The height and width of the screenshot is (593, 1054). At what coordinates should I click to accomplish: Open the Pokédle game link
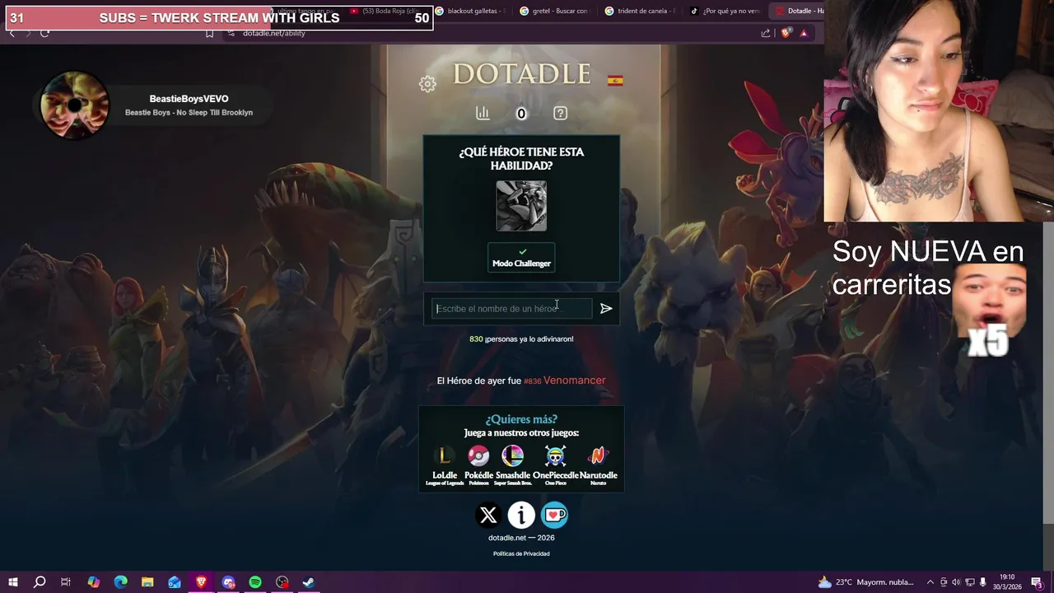coord(478,465)
